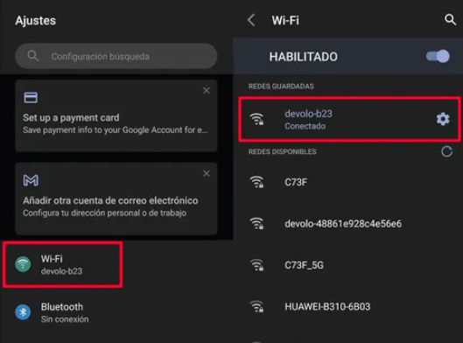Open the Set up a payment card suggestion
This screenshot has height=343, width=463.
116,115
